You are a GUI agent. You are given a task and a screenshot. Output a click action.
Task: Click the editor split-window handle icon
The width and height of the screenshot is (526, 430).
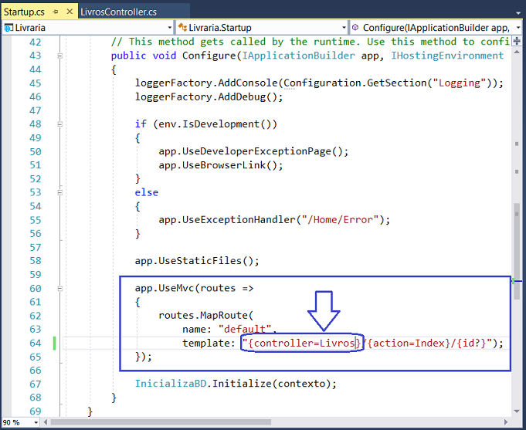click(517, 41)
